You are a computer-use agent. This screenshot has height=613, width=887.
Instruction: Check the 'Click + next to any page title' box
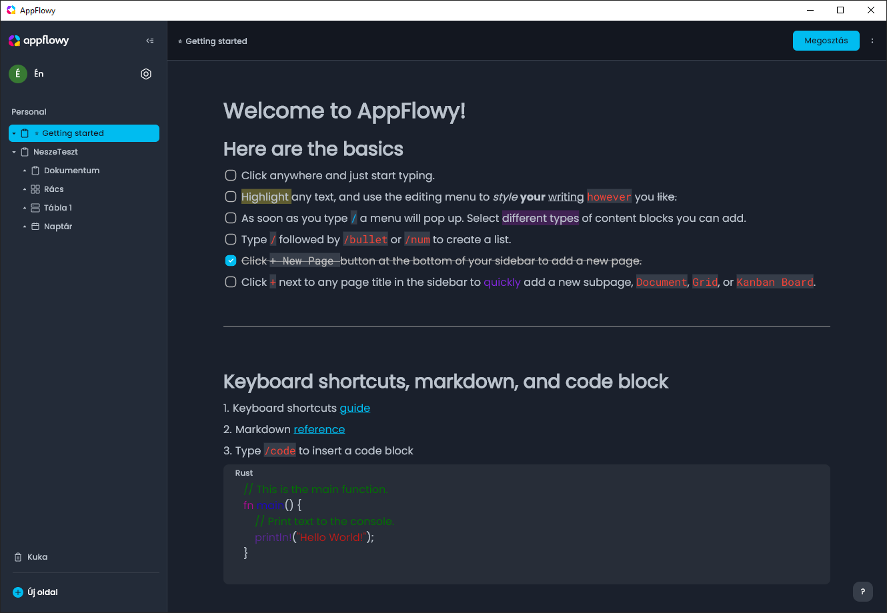pyautogui.click(x=231, y=282)
